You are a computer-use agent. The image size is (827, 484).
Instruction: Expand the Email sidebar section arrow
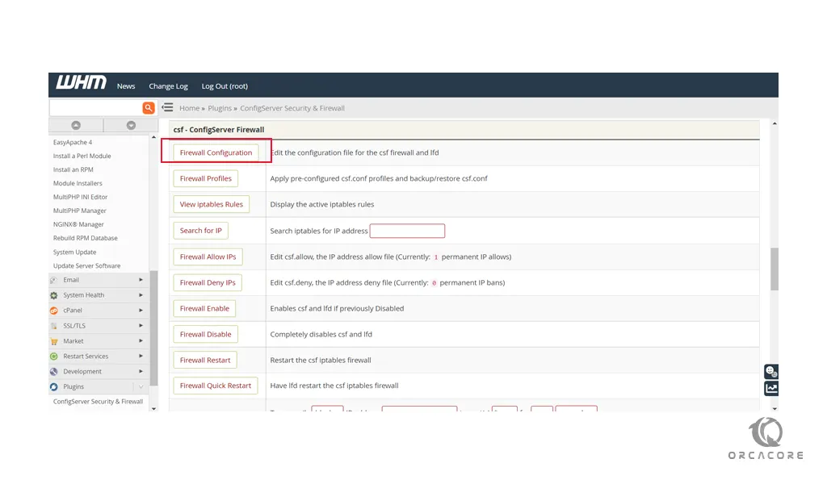coord(141,280)
